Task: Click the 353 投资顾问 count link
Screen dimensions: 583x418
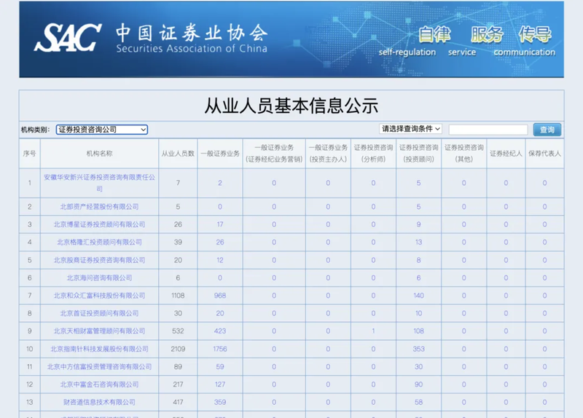Action: (418, 349)
